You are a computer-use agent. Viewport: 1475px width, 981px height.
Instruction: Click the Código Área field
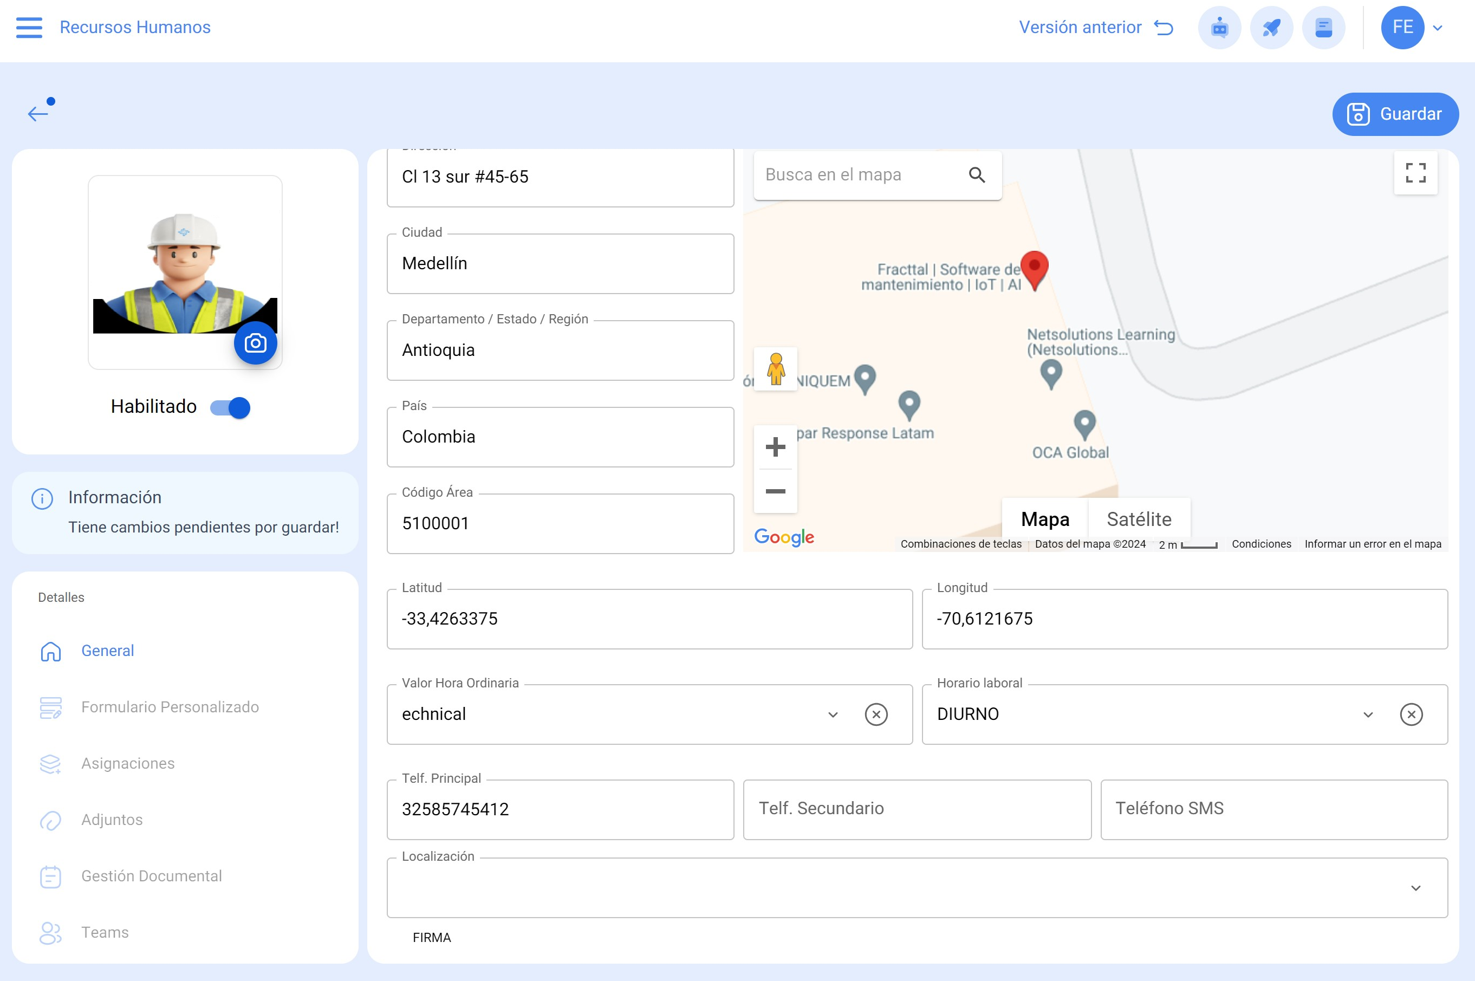point(560,524)
